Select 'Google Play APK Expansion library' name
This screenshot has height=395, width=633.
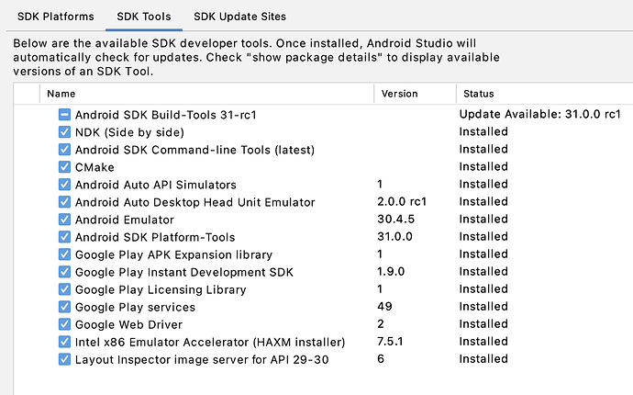[x=173, y=254]
